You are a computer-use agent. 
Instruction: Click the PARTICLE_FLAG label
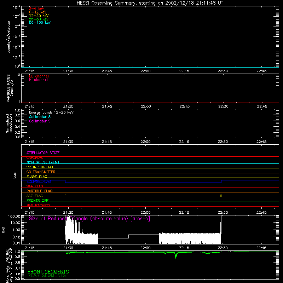click(x=40, y=191)
